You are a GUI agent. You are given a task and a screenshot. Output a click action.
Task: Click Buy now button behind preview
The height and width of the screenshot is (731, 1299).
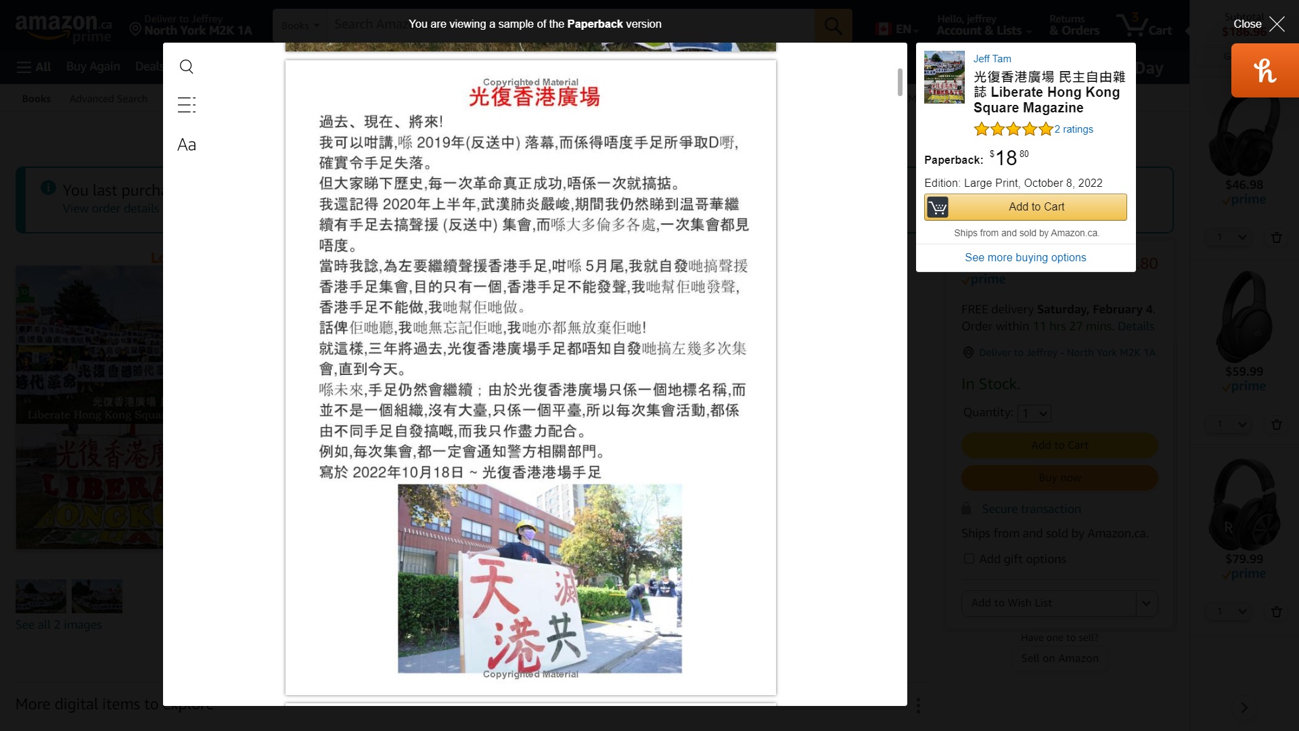pos(1059,478)
